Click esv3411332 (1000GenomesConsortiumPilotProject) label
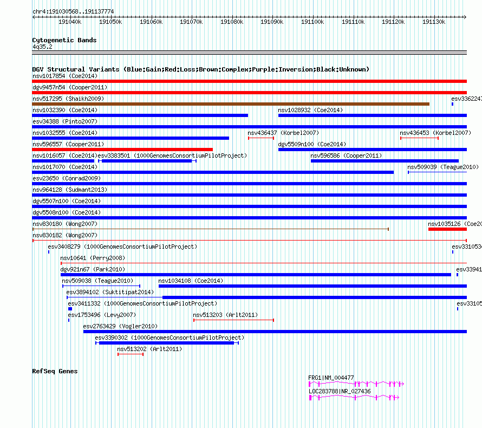The image size is (482, 428). pos(142,303)
